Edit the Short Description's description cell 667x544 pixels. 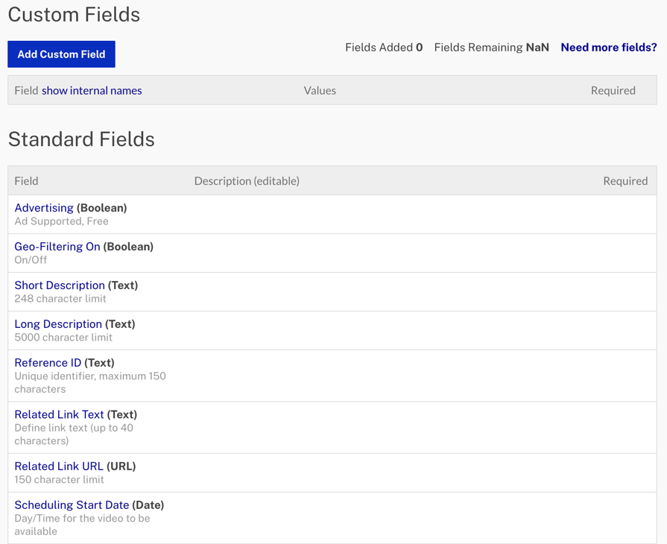pos(383,292)
